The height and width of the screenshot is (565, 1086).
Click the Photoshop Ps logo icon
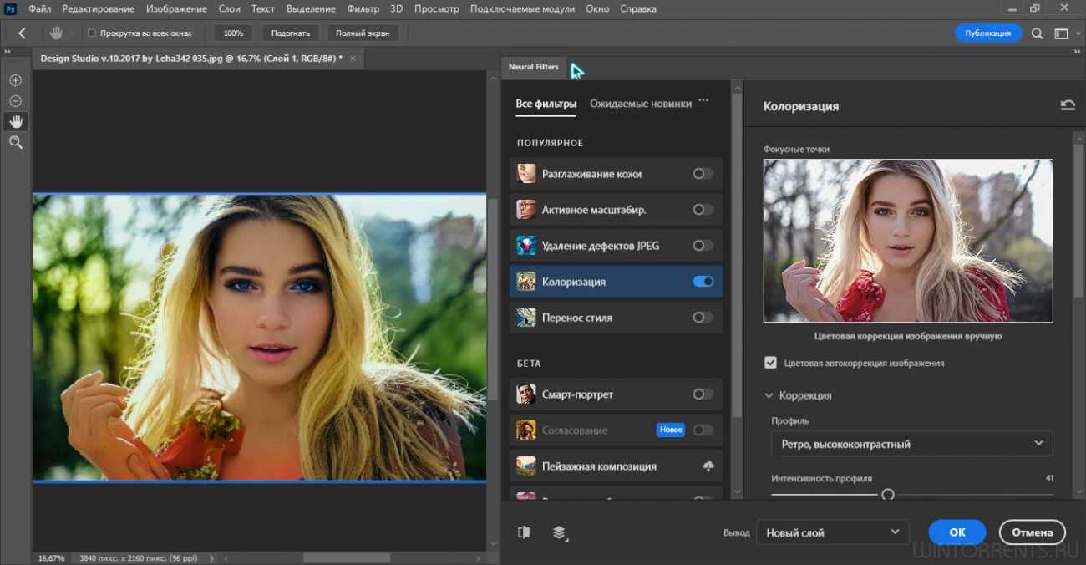pyautogui.click(x=9, y=8)
